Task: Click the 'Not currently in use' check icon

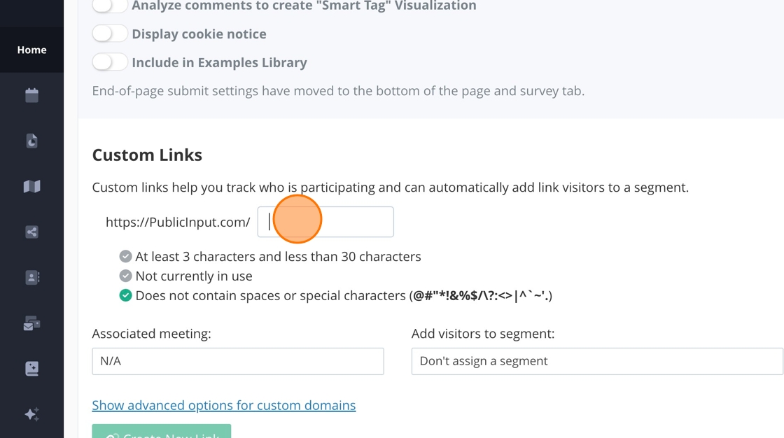Action: pos(125,276)
